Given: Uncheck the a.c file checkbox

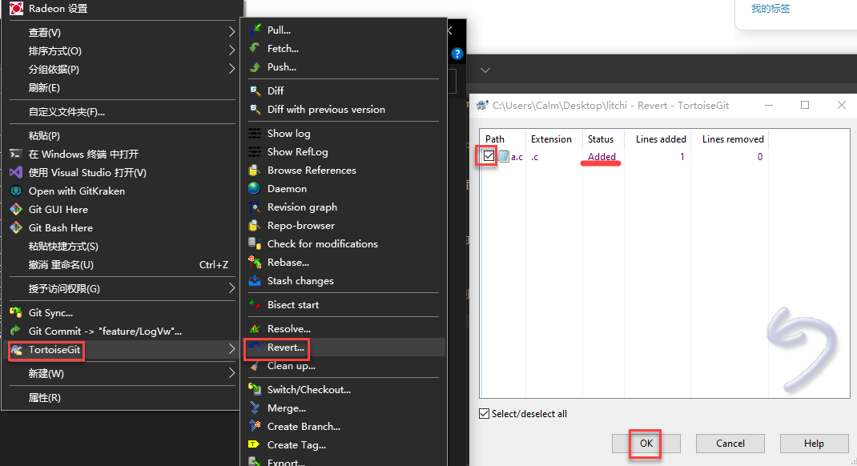Looking at the screenshot, I should coord(489,157).
